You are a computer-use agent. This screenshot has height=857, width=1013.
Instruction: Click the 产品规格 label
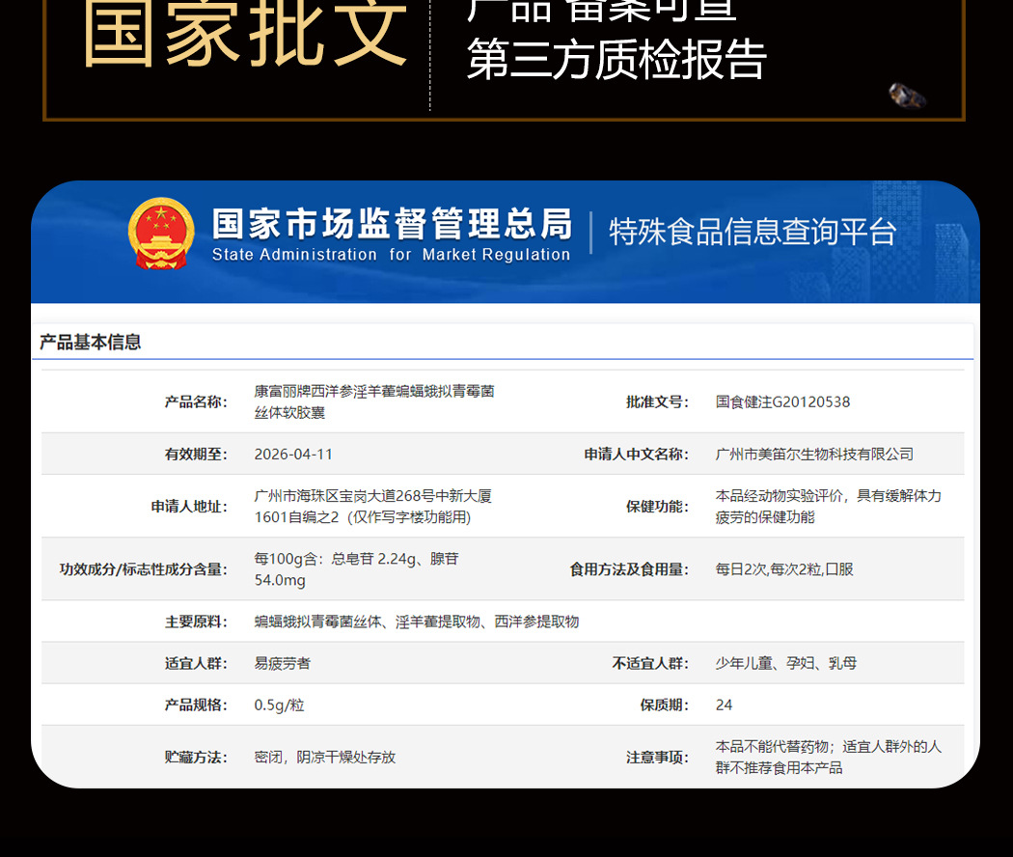[x=196, y=705]
